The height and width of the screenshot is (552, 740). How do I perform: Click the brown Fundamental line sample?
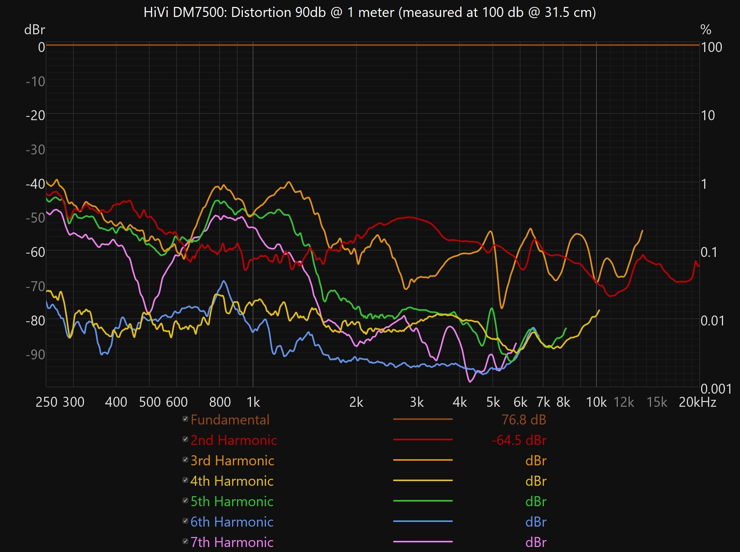[x=423, y=419]
